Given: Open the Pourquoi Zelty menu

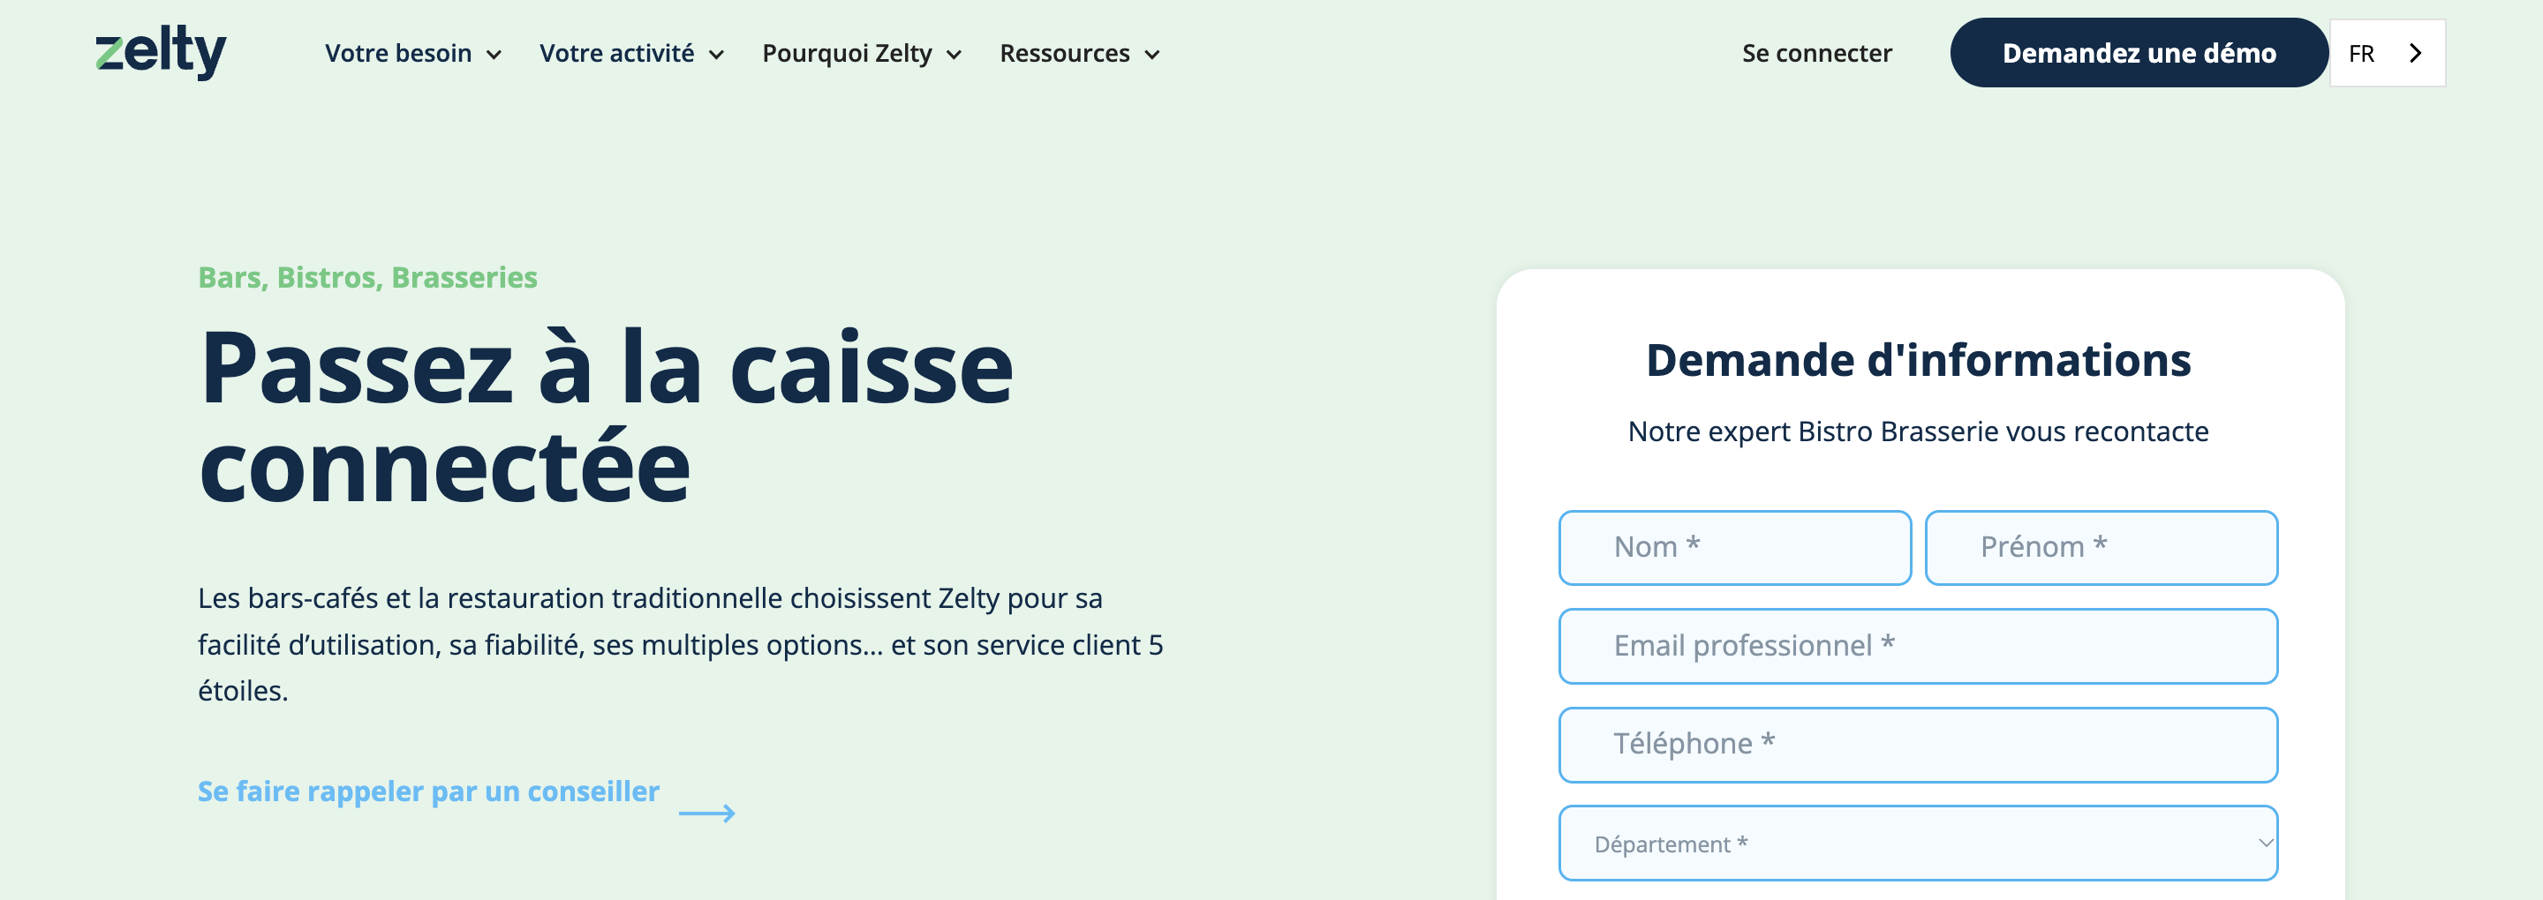Looking at the screenshot, I should [862, 53].
